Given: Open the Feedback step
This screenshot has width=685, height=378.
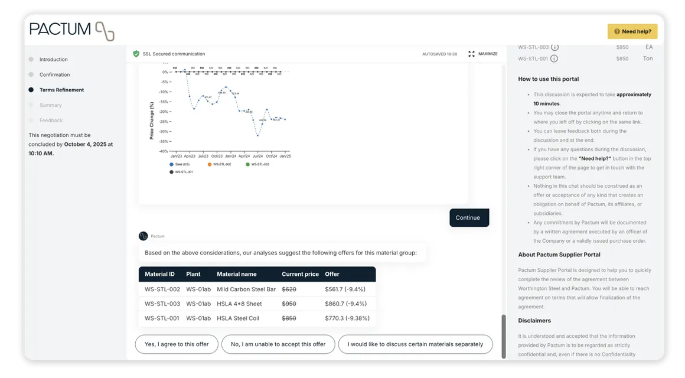Looking at the screenshot, I should pos(51,120).
